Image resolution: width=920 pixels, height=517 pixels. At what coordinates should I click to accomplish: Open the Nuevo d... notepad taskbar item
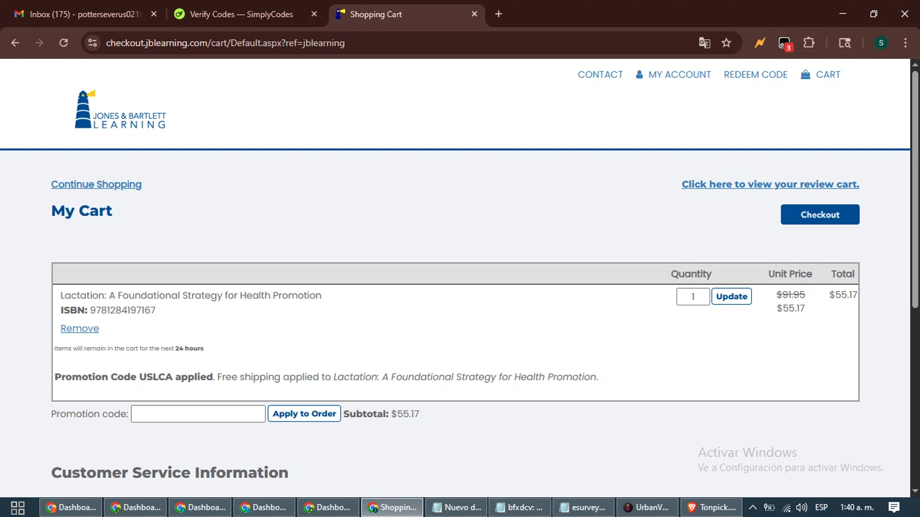point(457,508)
